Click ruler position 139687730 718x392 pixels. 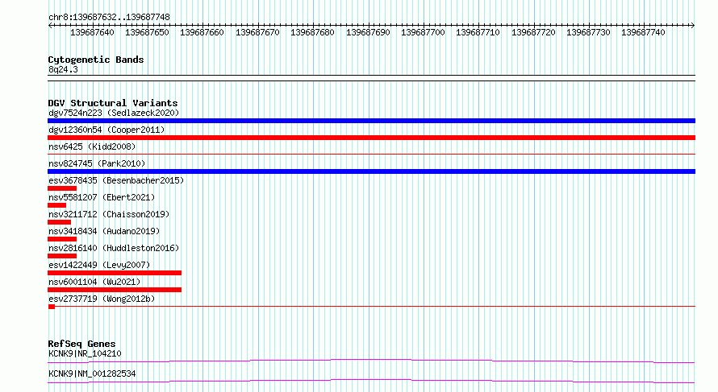tap(588, 32)
